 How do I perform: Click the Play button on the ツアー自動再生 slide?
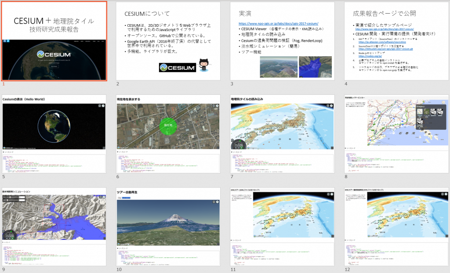tap(119, 198)
